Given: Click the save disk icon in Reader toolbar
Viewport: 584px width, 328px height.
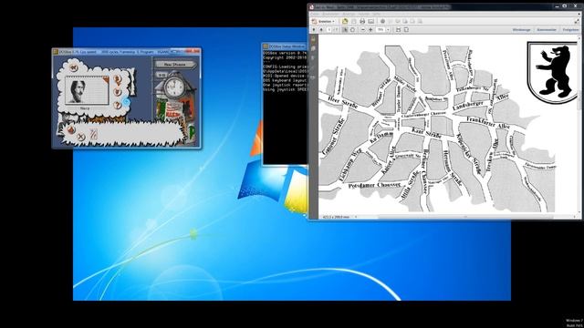Looking at the screenshot, I should (353, 22).
